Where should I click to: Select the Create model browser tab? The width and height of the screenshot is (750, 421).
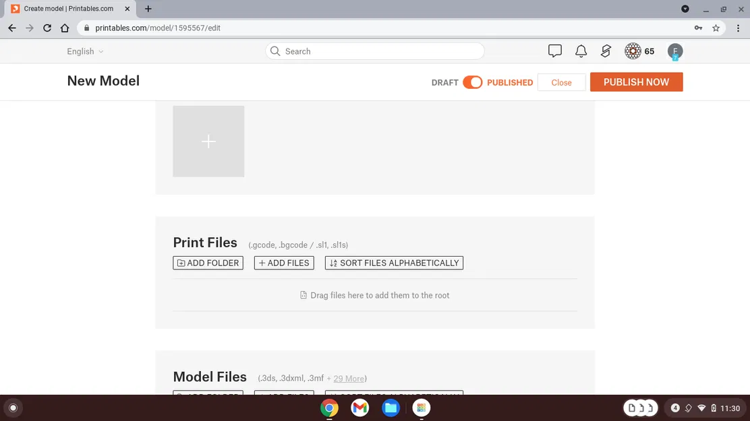click(x=70, y=9)
